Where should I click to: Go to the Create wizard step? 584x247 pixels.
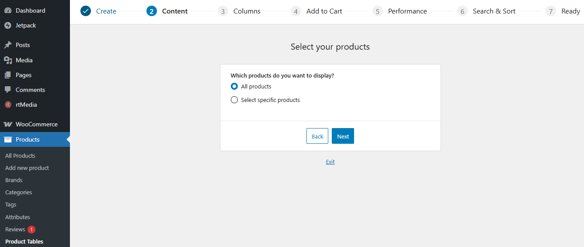click(106, 11)
